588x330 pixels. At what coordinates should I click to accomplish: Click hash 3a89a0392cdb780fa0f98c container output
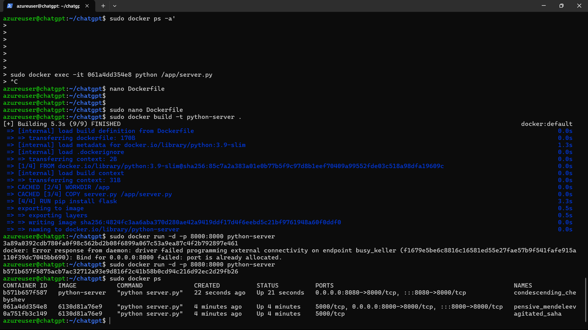(121, 243)
